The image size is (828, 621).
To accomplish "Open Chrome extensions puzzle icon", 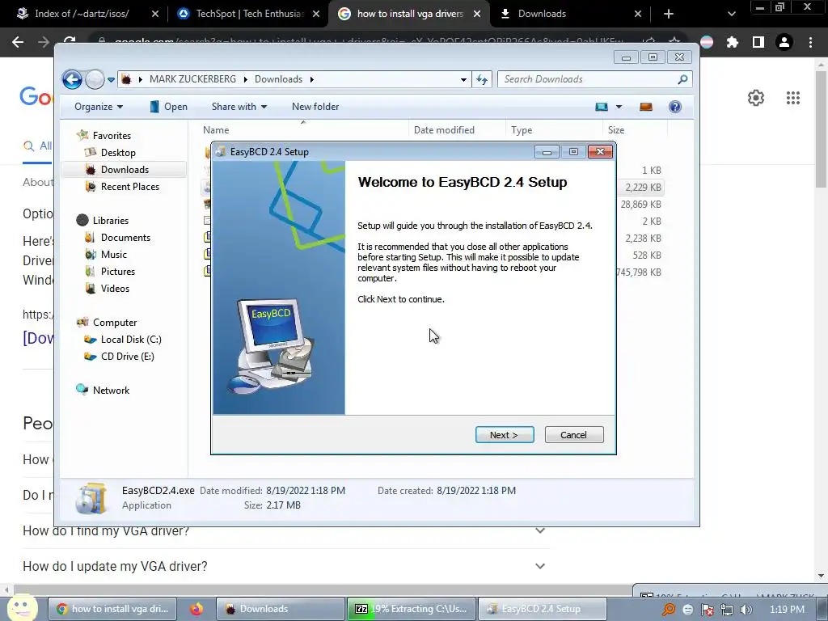I will click(733, 42).
